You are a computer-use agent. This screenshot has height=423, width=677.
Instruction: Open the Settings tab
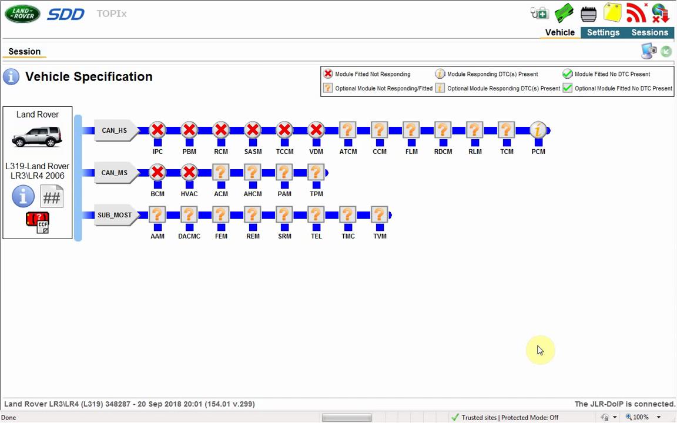(603, 32)
